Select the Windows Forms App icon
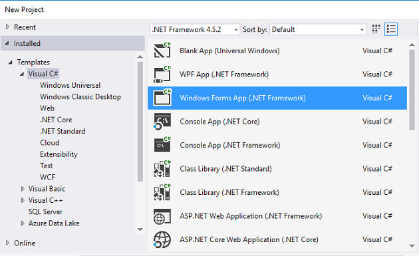Screen dimensions: 419x256 coord(162,98)
